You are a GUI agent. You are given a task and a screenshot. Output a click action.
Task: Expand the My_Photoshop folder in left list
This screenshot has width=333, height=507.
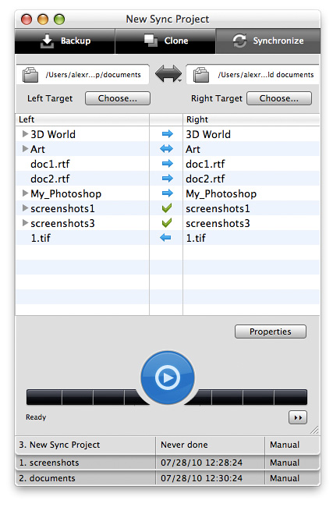click(25, 193)
